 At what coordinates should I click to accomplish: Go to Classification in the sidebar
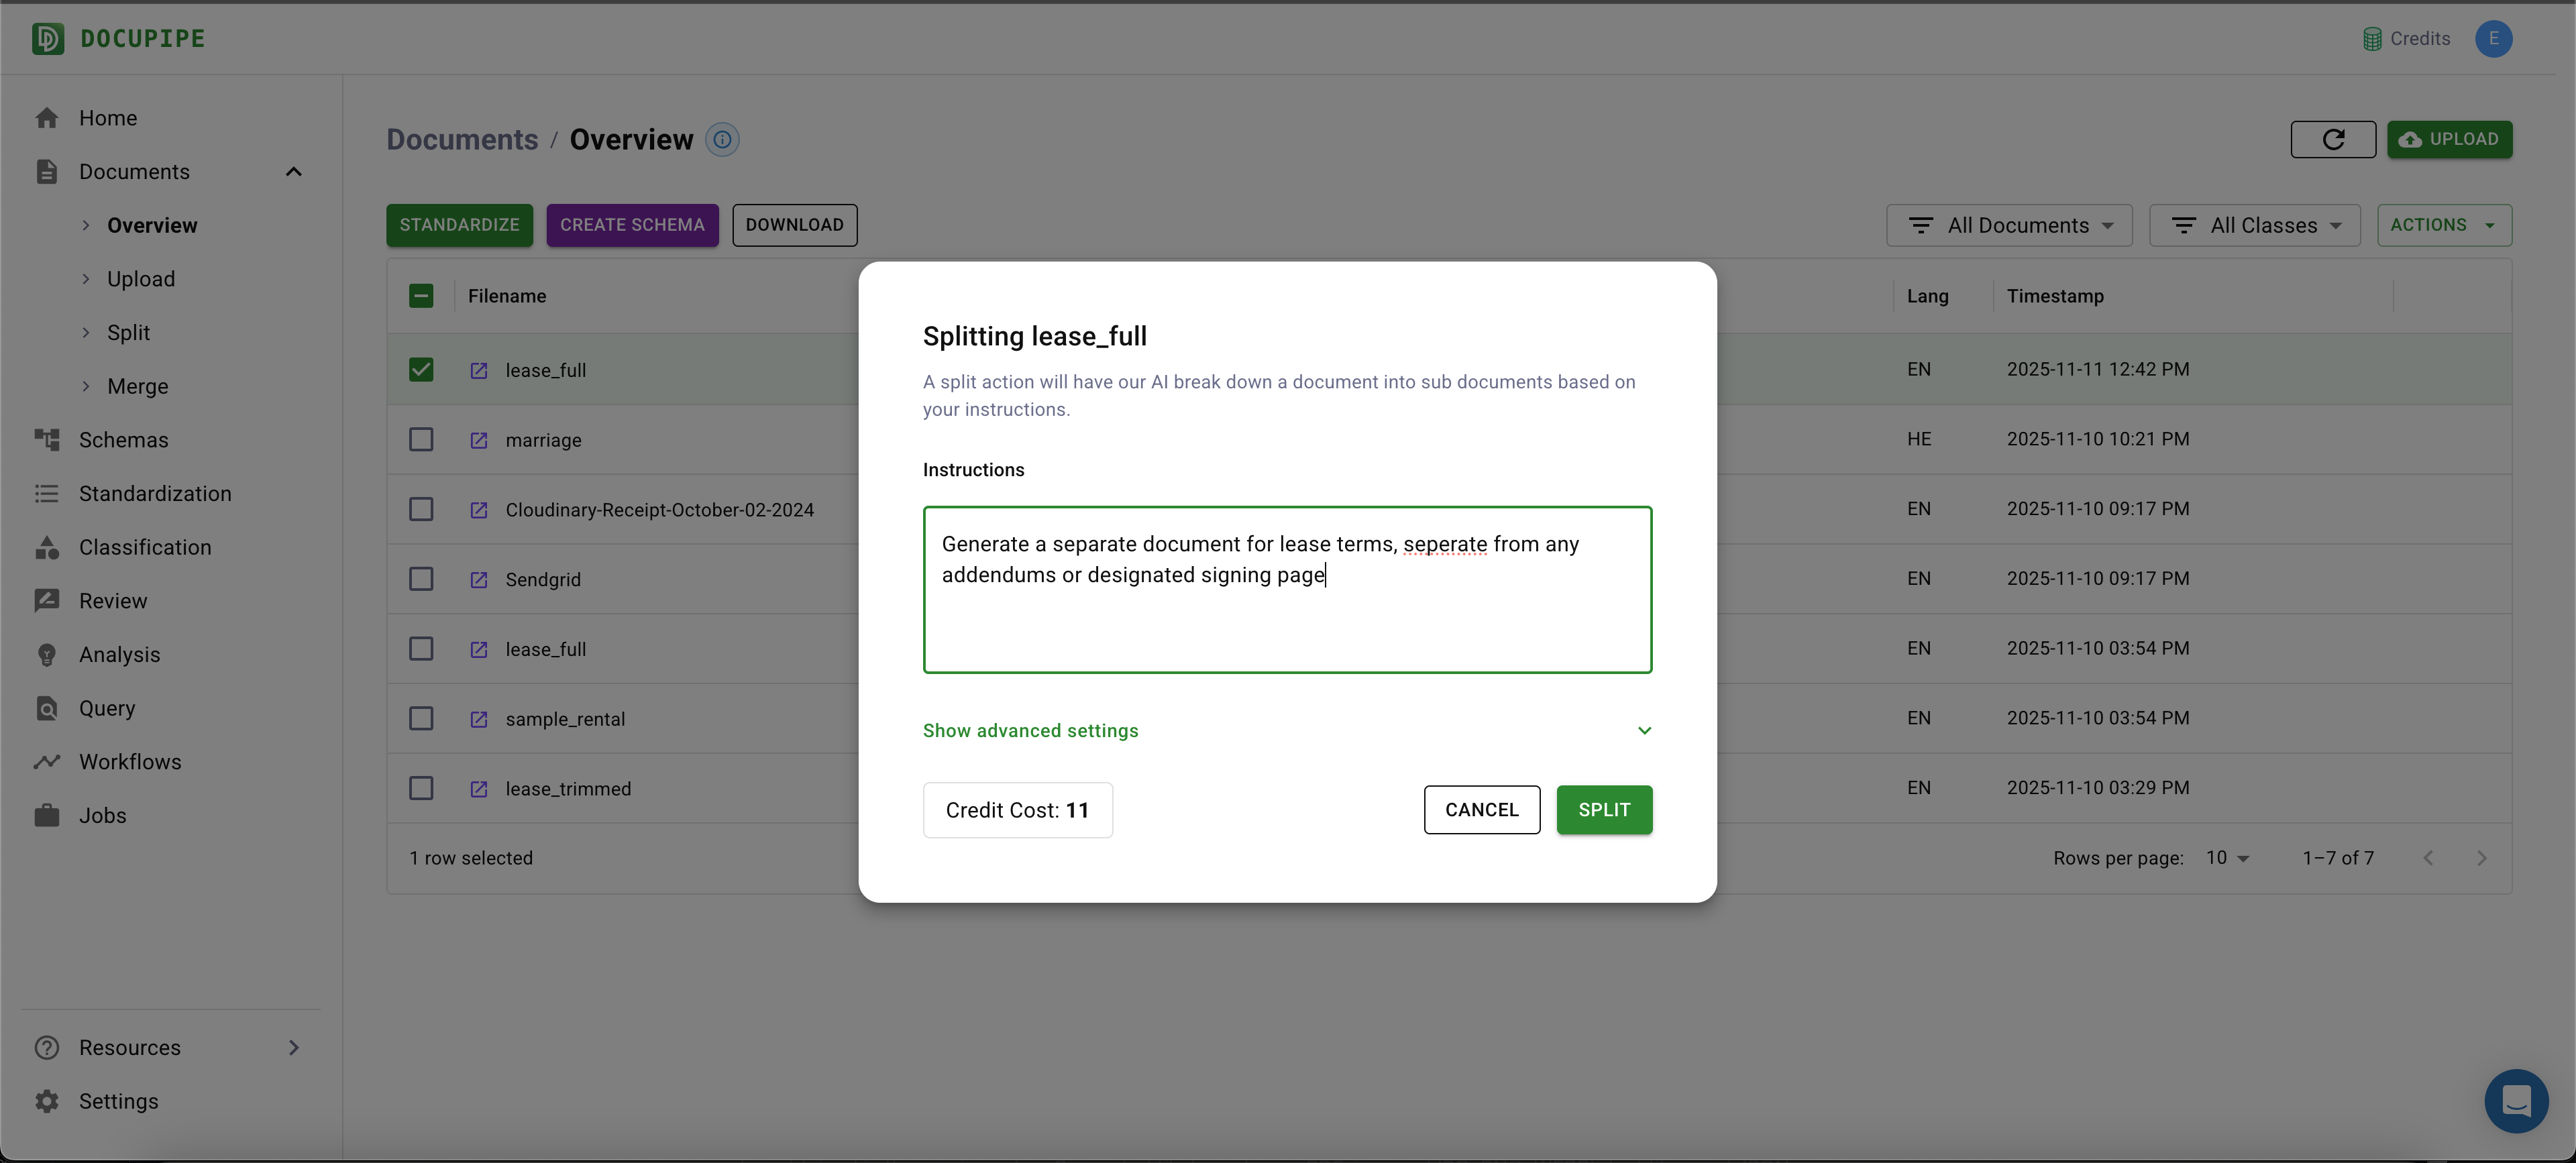(145, 547)
